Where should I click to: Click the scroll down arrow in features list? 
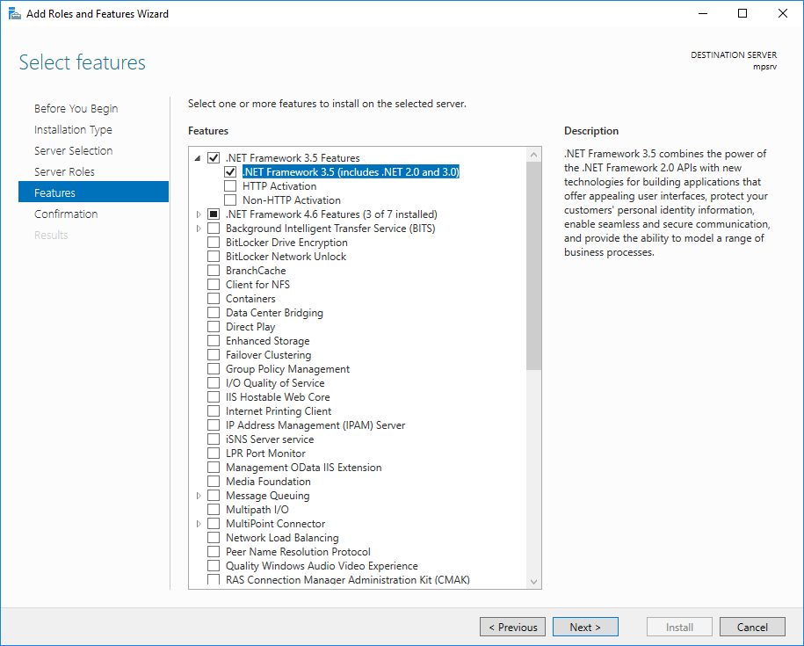click(x=533, y=582)
